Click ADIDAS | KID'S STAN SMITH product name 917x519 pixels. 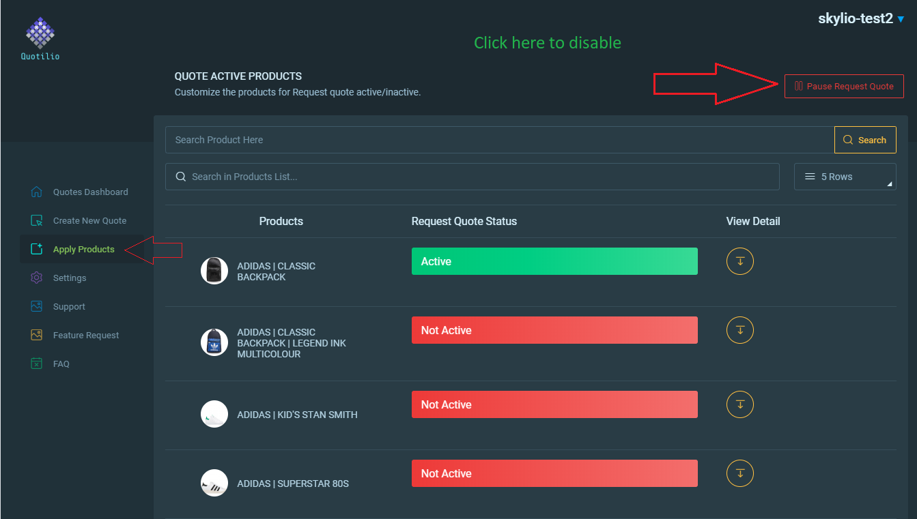pyautogui.click(x=297, y=415)
